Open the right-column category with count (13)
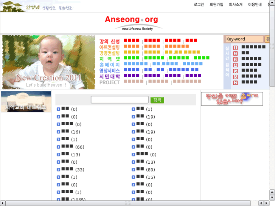275x206 pixels. 146,162
